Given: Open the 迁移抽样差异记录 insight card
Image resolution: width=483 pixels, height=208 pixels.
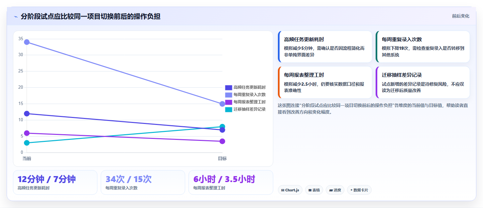Looking at the screenshot, I should [x=423, y=82].
